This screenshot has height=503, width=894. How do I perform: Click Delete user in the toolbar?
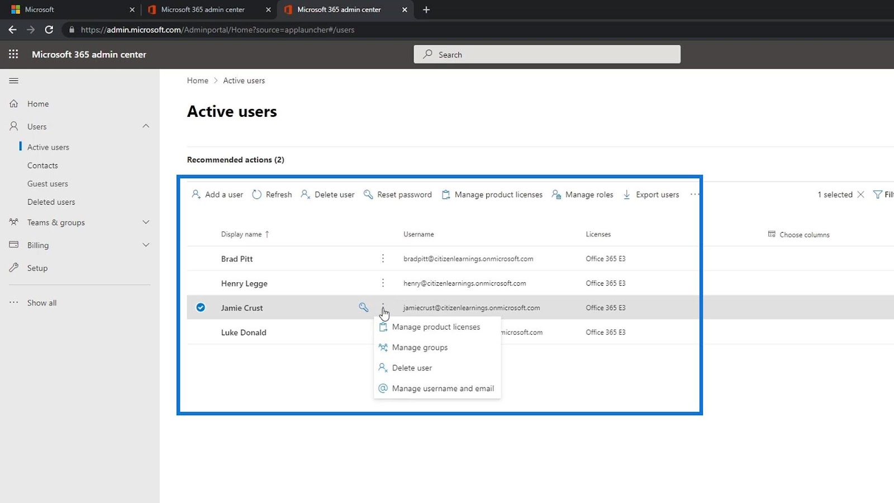[x=327, y=194]
